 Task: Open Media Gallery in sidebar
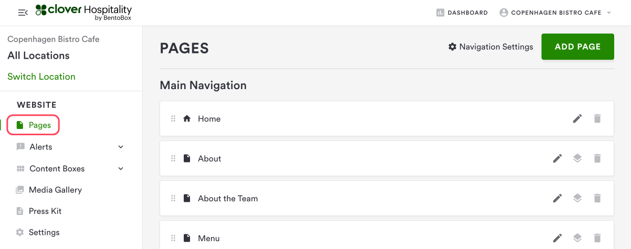55,190
